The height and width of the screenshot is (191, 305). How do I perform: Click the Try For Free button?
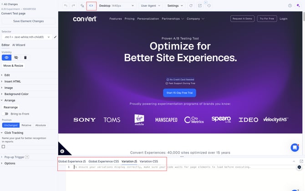coord(267,19)
